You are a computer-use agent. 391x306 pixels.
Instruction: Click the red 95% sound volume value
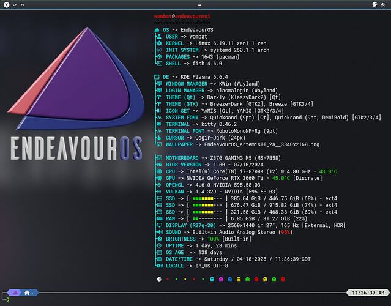pos(285,232)
